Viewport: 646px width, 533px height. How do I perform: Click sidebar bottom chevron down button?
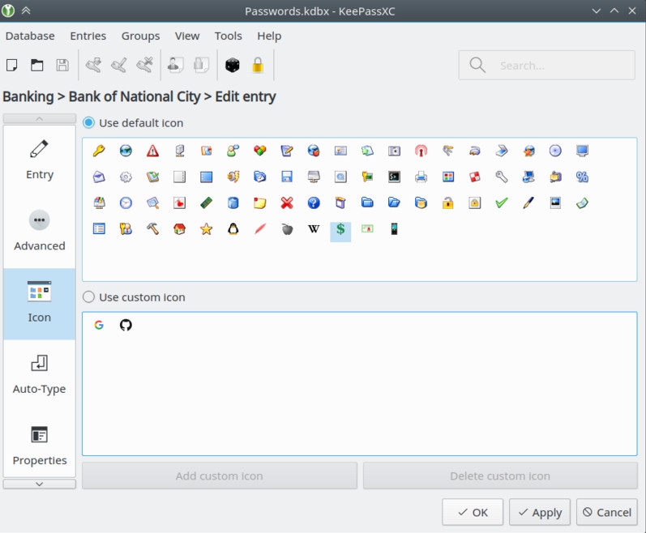tap(39, 484)
